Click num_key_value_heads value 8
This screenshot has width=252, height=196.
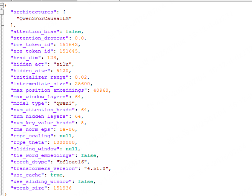tap(82, 123)
